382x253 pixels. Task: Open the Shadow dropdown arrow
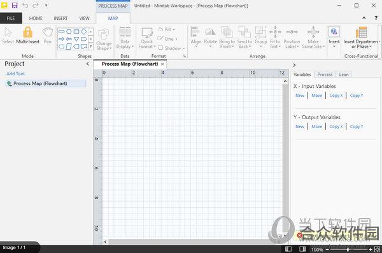pos(184,48)
